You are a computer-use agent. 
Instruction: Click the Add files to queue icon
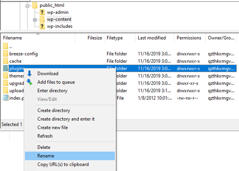click(x=29, y=82)
